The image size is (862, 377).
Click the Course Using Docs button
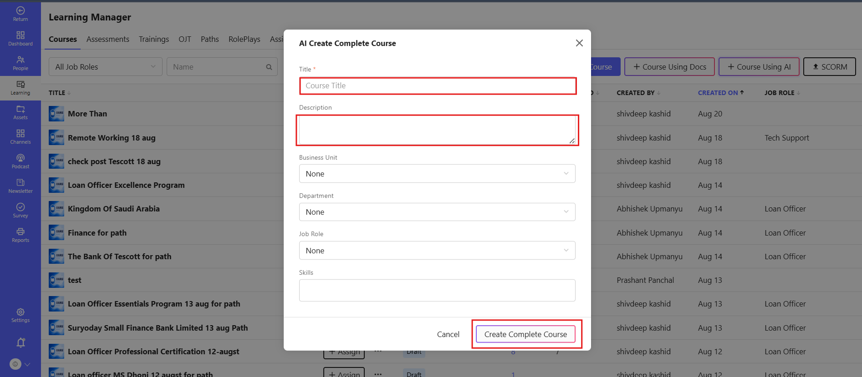coord(669,67)
